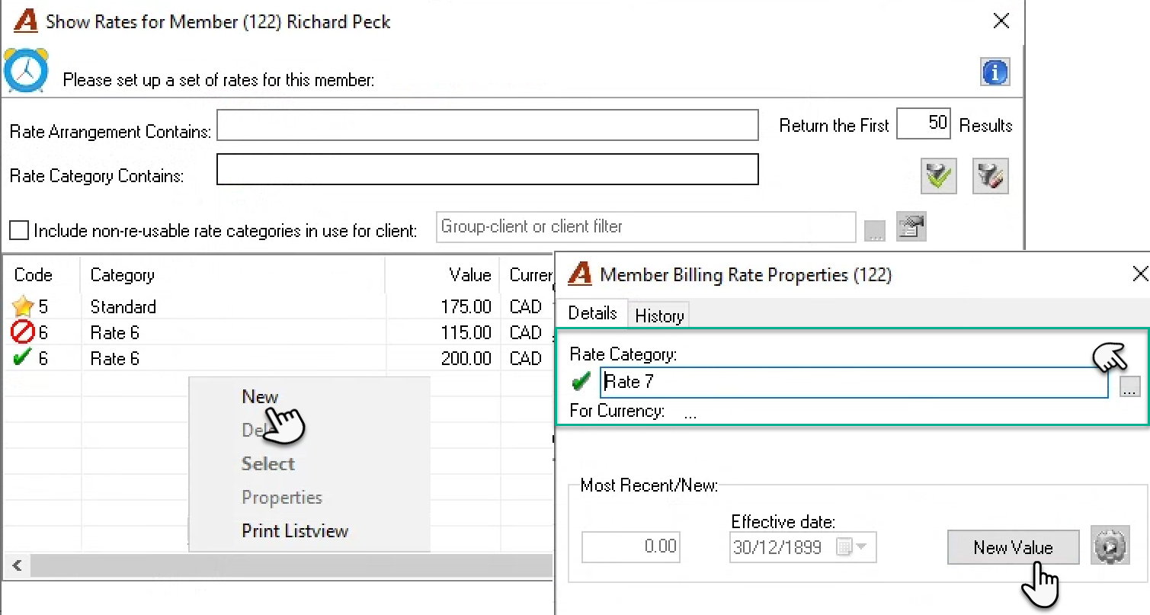Click the blue information icon
The height and width of the screenshot is (615, 1150).
[995, 72]
